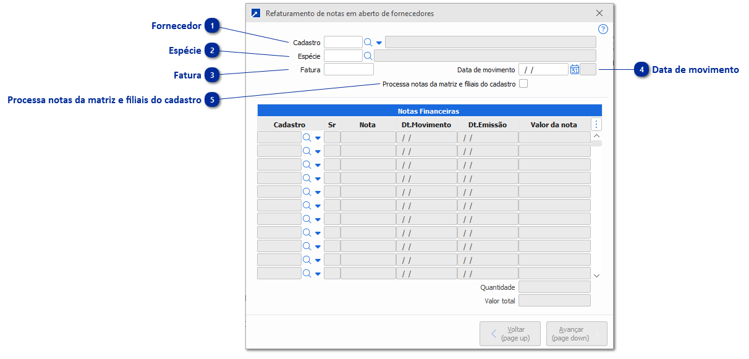749x359 pixels.
Task: Click the help question mark icon
Action: point(603,29)
